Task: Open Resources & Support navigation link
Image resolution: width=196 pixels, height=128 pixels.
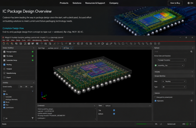Action: (95, 3)
